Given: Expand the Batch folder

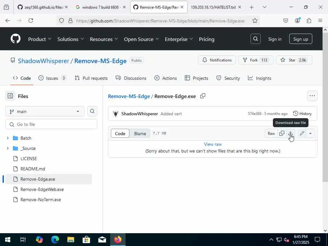Looking at the screenshot, I should click(x=8, y=138).
